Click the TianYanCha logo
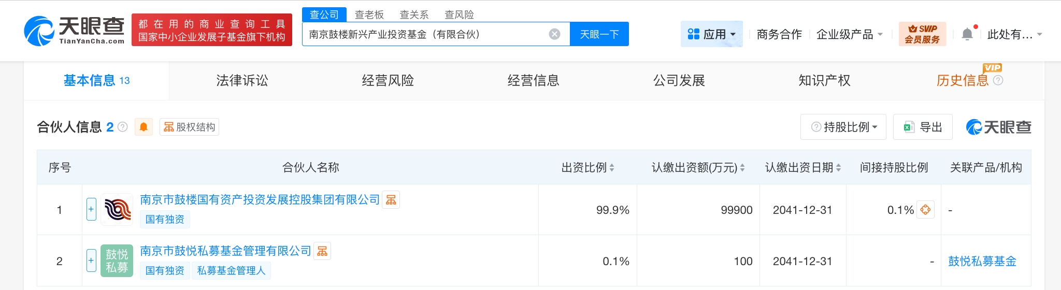 (74, 30)
